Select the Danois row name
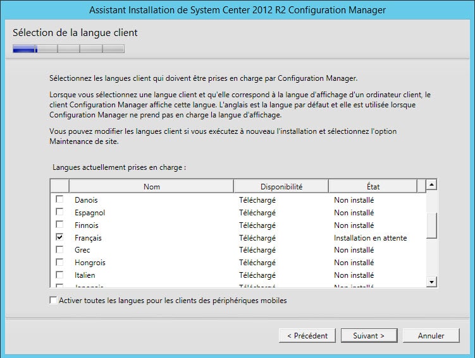475x358 pixels. tap(86, 200)
